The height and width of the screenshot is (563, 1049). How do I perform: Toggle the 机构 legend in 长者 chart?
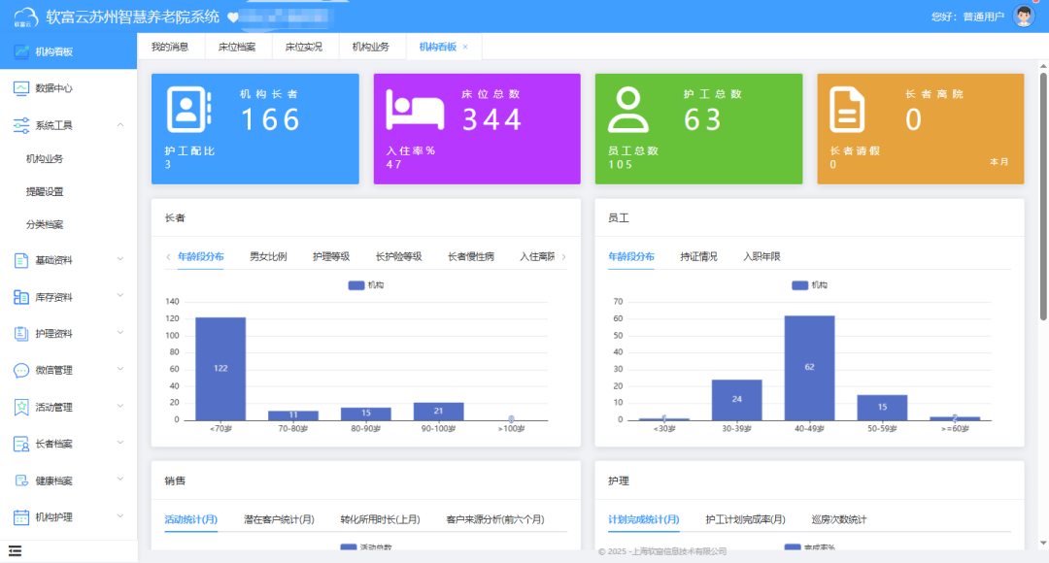coord(365,285)
